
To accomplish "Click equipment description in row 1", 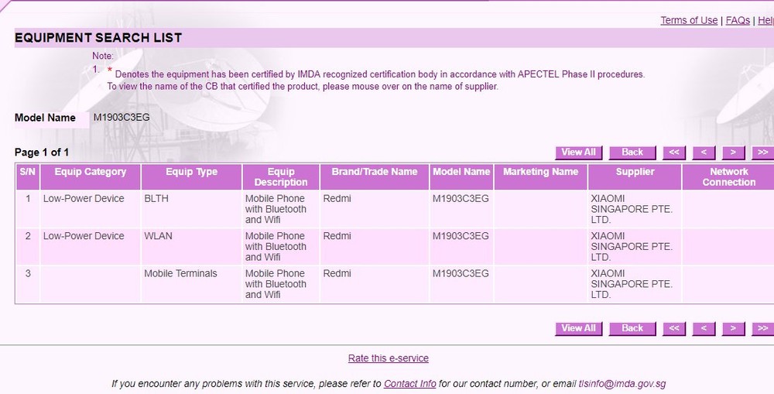I will (276, 209).
